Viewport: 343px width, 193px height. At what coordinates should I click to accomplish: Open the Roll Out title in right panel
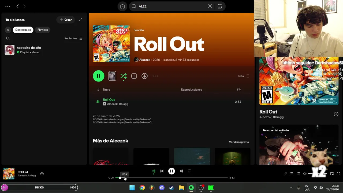pos(268,112)
